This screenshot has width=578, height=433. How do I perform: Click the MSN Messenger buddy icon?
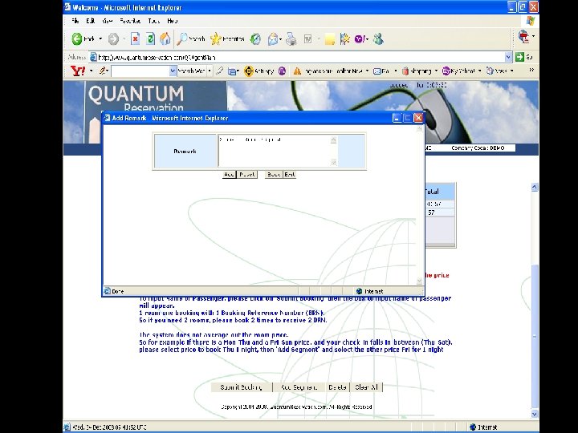[378, 38]
